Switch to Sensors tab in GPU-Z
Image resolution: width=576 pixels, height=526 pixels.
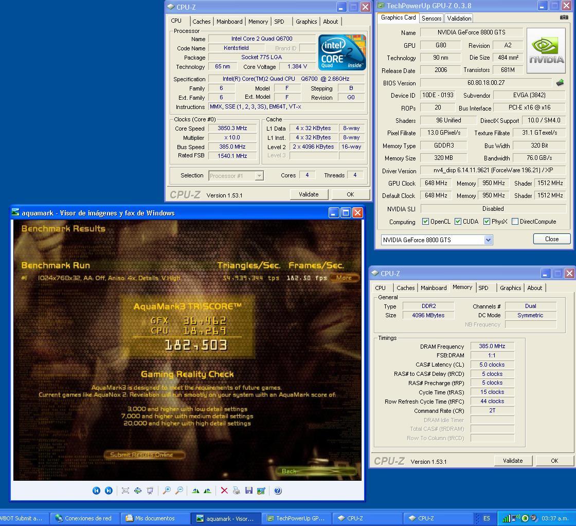pos(431,19)
